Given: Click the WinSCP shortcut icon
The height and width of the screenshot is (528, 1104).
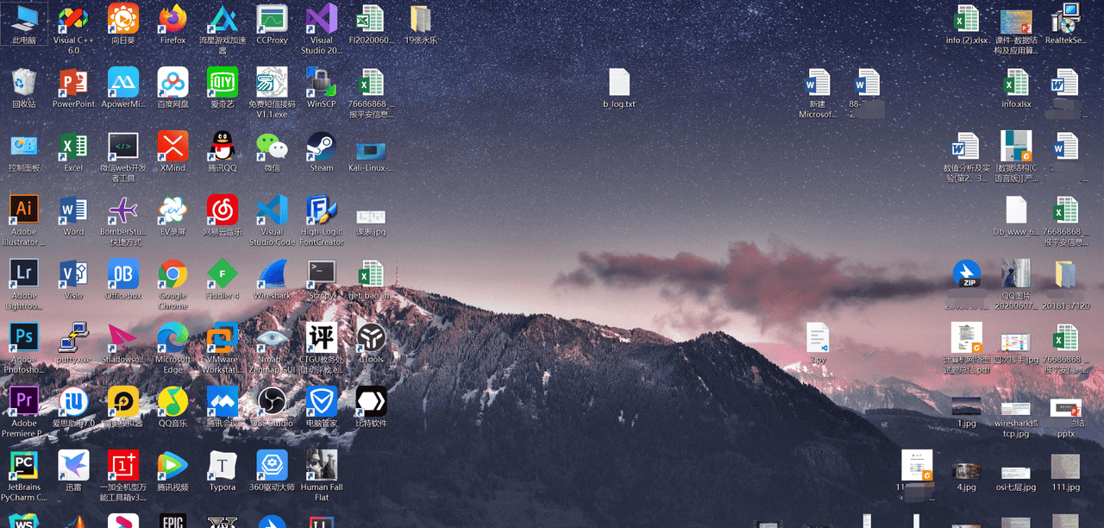Looking at the screenshot, I should [x=322, y=83].
